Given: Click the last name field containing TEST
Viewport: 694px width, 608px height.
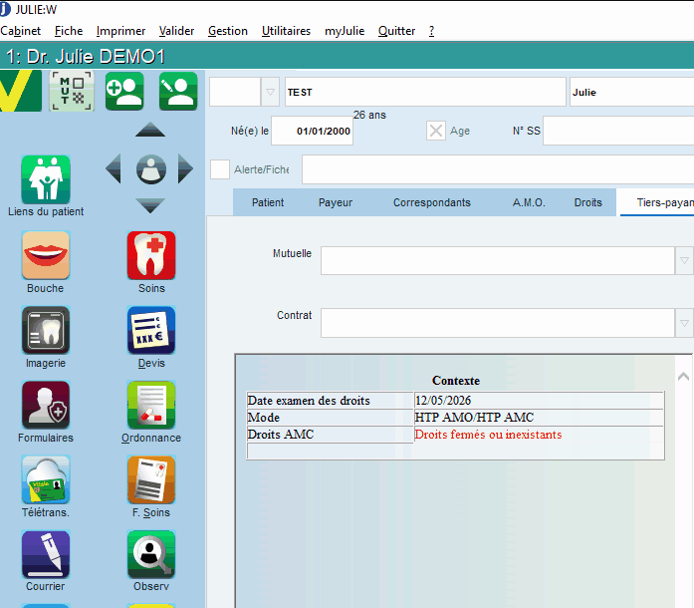Looking at the screenshot, I should tap(425, 92).
